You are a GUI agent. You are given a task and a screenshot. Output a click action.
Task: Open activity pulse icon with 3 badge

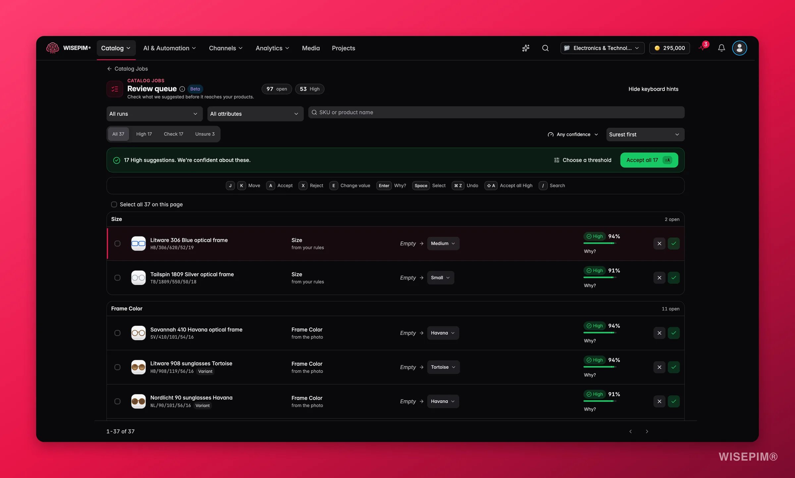point(704,47)
